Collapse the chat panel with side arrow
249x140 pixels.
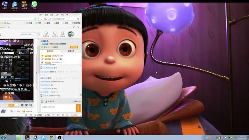(x=36, y=73)
